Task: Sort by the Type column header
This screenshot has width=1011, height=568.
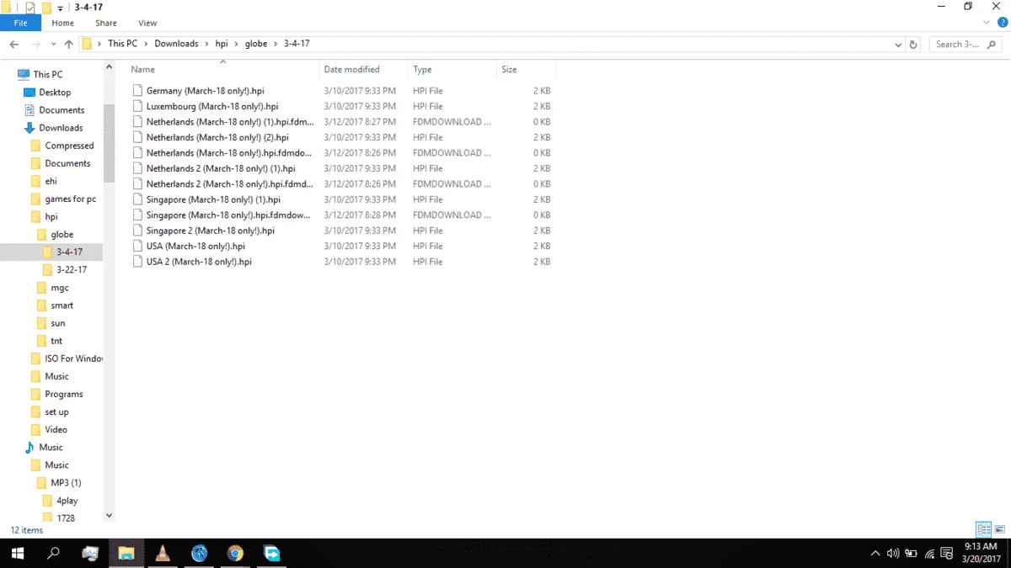Action: click(x=452, y=69)
